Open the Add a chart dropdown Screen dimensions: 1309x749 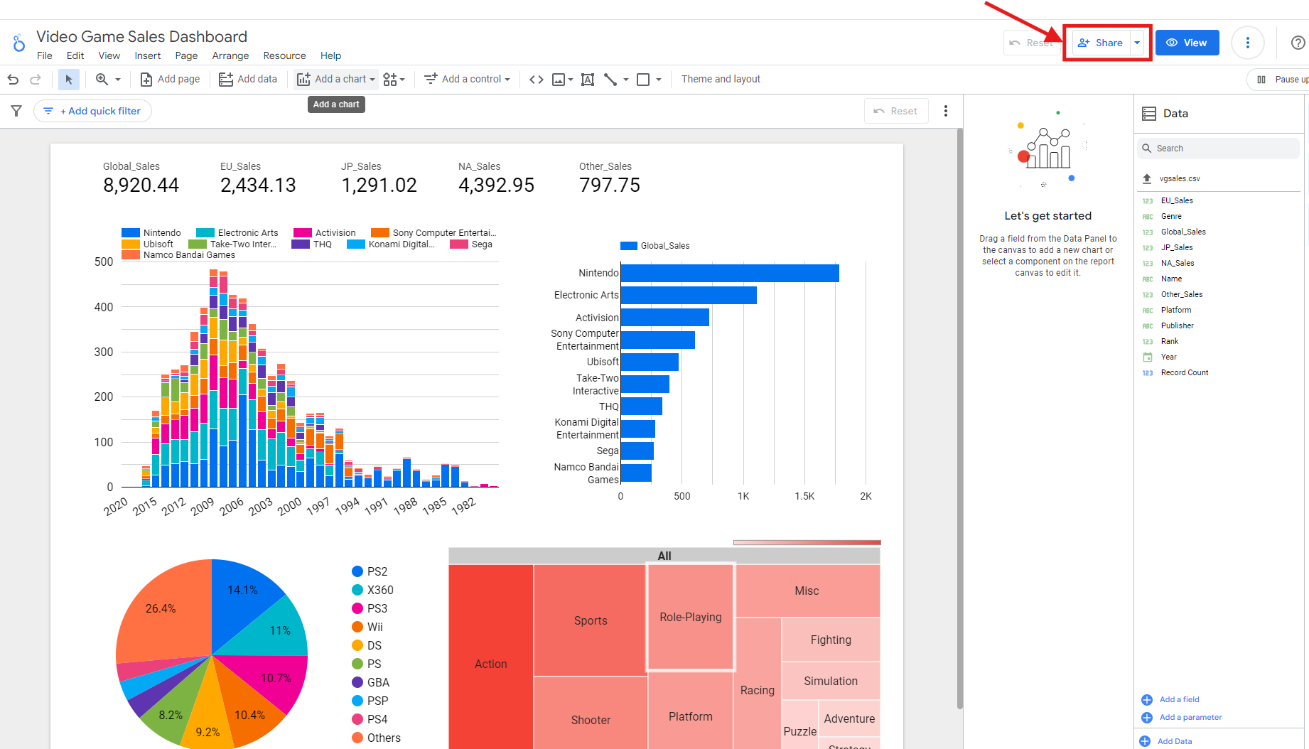point(335,80)
